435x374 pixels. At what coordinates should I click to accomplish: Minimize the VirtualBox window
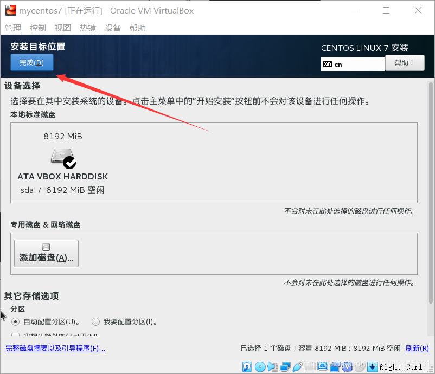coord(355,10)
